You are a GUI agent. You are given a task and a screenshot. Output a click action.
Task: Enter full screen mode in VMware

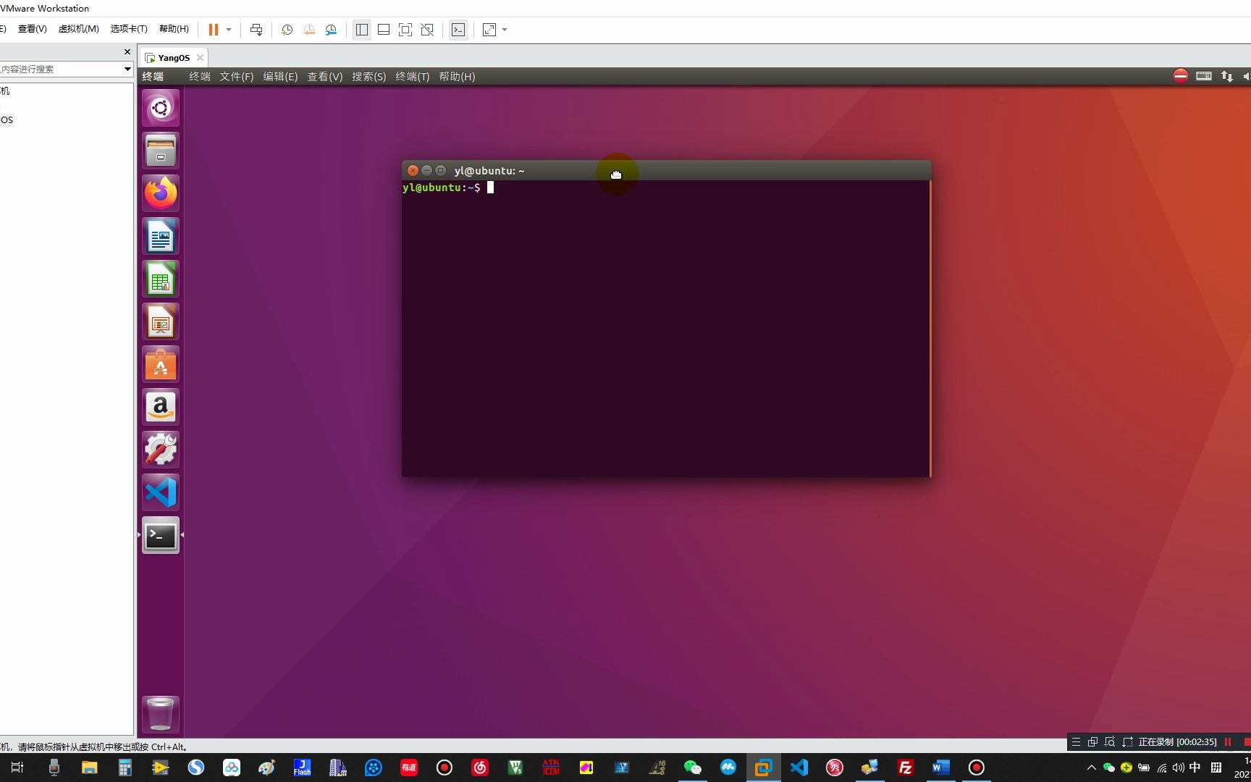pyautogui.click(x=405, y=30)
